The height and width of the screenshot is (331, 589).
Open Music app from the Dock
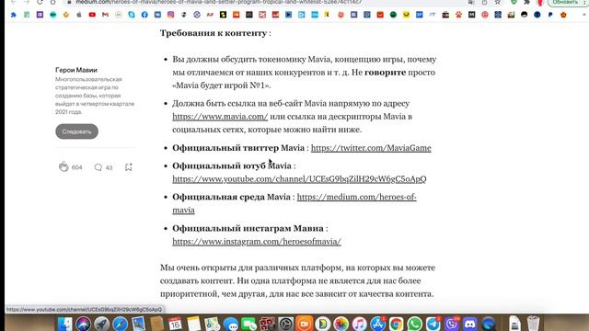(360, 324)
